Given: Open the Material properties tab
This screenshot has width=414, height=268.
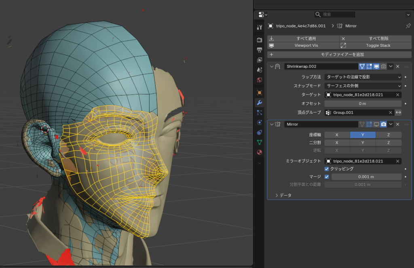Looking at the screenshot, I should click(260, 152).
